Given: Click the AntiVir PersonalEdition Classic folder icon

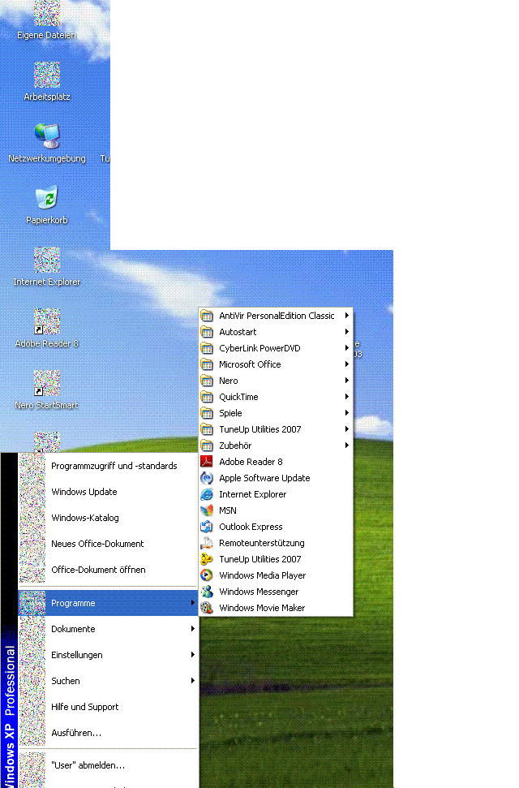Looking at the screenshot, I should tap(207, 316).
